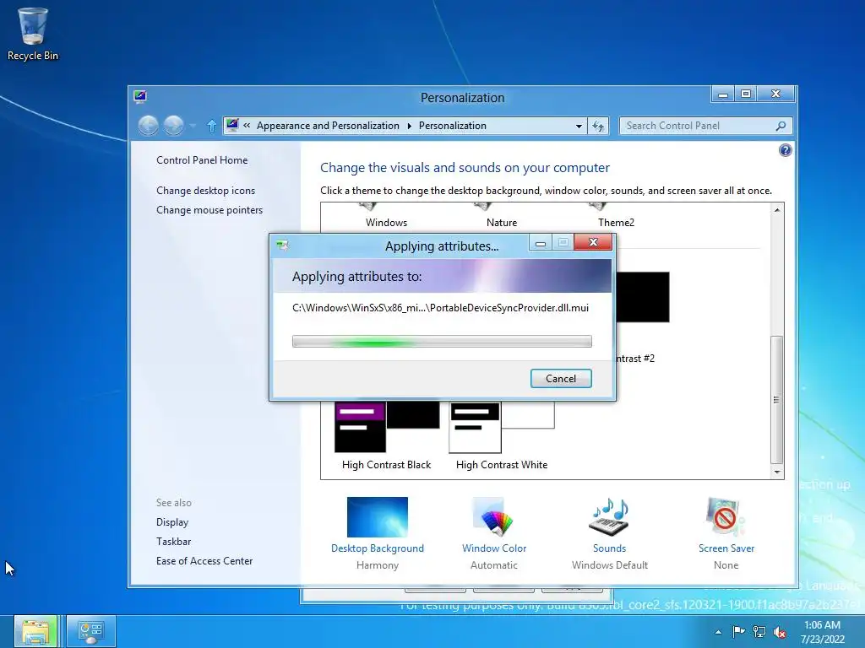Cancel the Applying attributes operation

561,379
